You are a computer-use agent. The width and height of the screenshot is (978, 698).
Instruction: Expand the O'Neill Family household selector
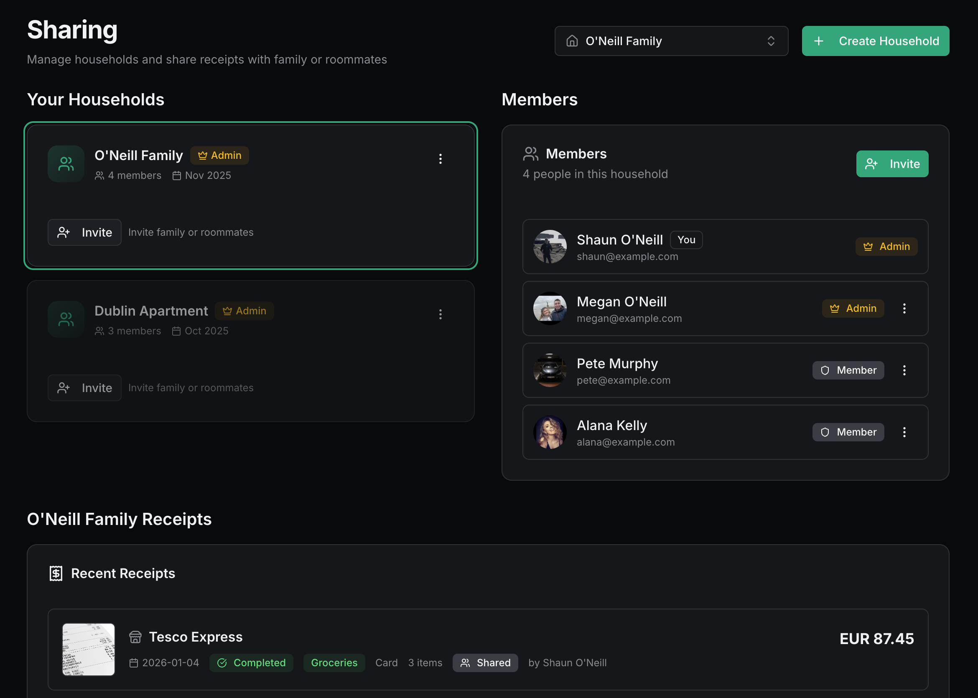coord(671,41)
